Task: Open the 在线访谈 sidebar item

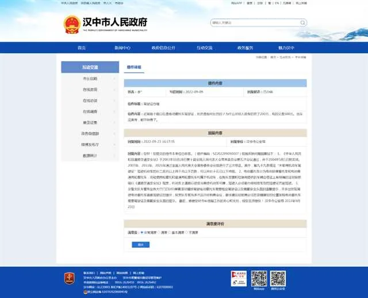Action: pos(90,101)
